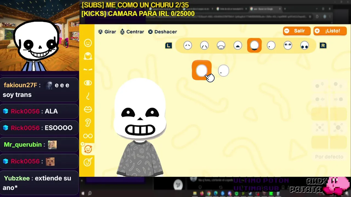The height and width of the screenshot is (197, 351).
Task: Choose the face option with small dot
Action: pyautogui.click(x=223, y=71)
